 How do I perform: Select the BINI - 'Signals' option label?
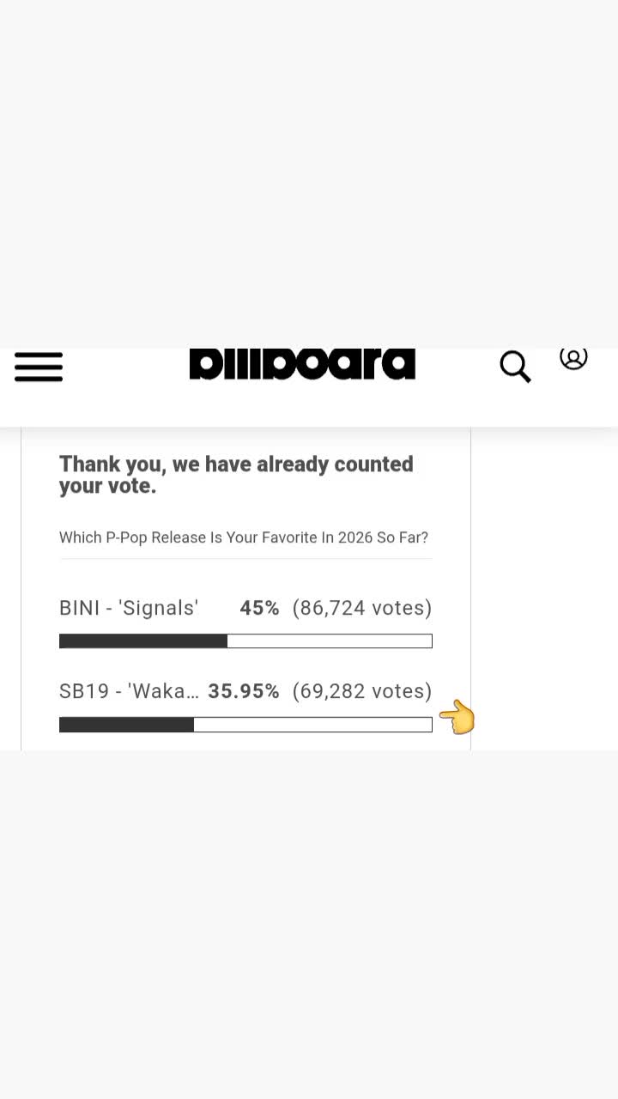pos(129,608)
